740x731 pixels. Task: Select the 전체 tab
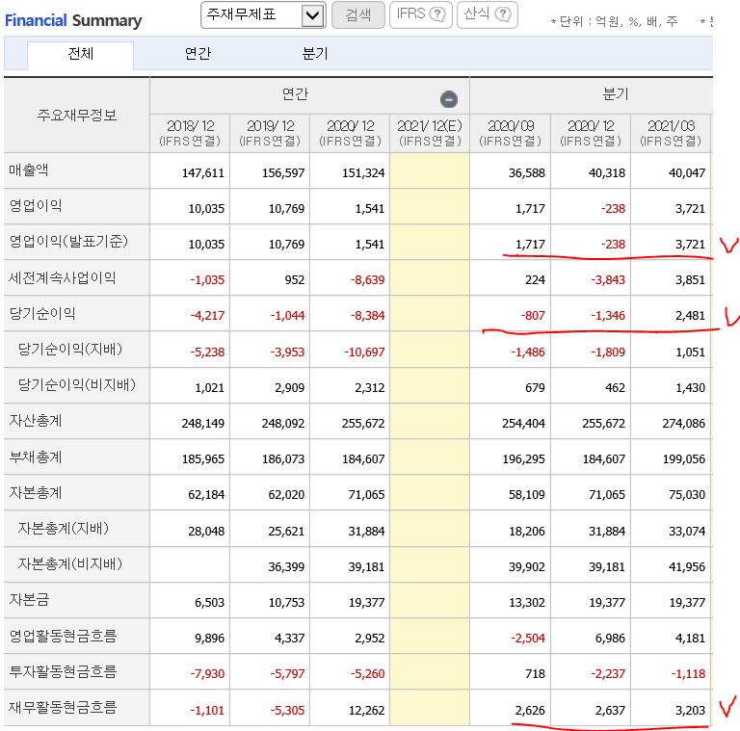[x=80, y=54]
